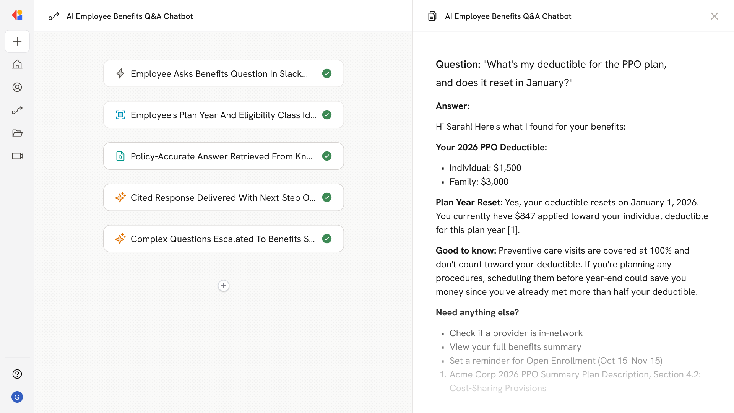Click the green checkmark on Slack trigger step
Screen dimensions: 734x413
327,73
